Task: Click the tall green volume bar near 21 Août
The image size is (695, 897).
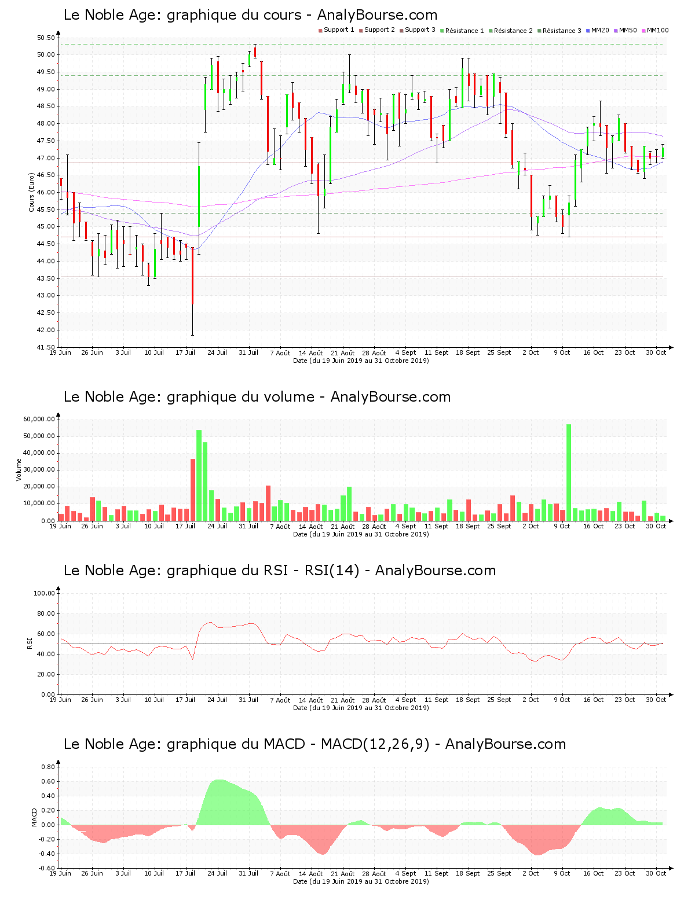Action: pos(349,503)
